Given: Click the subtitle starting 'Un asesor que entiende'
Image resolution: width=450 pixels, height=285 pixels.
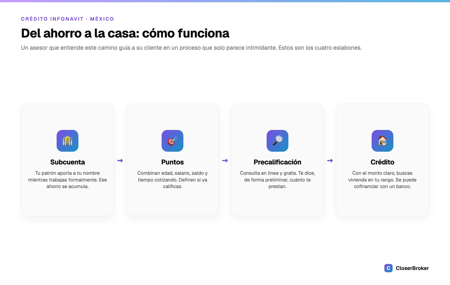Looking at the screenshot, I should (x=191, y=48).
